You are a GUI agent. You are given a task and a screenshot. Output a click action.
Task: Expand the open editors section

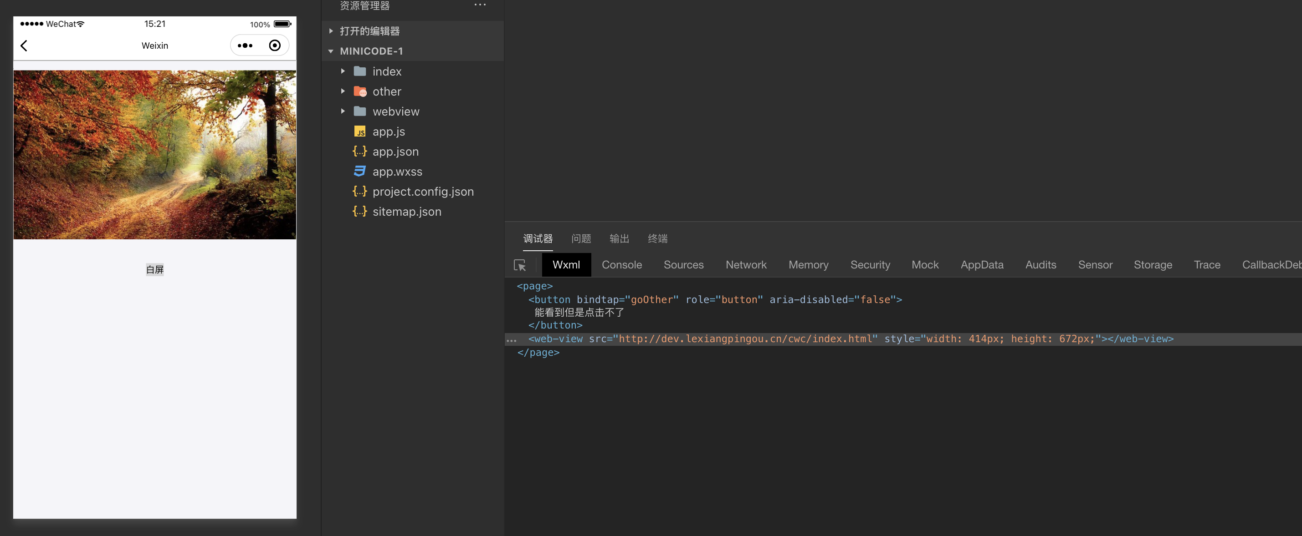(x=369, y=31)
